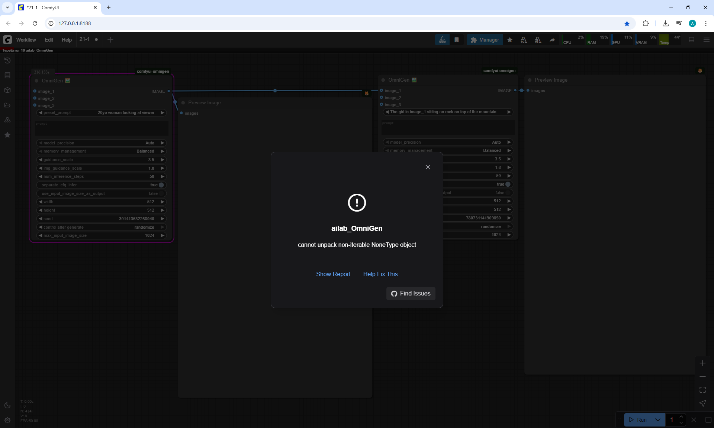Open the workflows folder sidebar icon
Image resolution: width=714 pixels, height=428 pixels.
7,105
